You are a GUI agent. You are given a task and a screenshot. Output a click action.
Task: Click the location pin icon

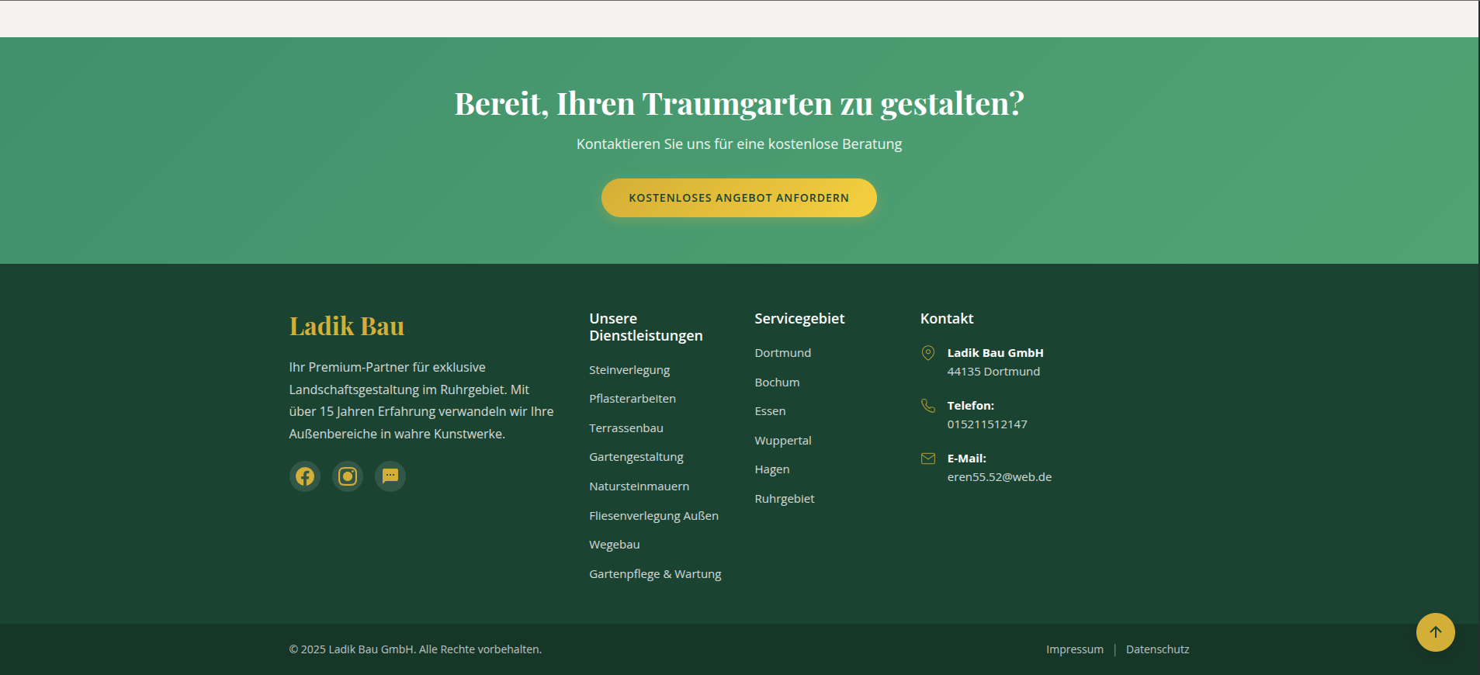(x=927, y=353)
